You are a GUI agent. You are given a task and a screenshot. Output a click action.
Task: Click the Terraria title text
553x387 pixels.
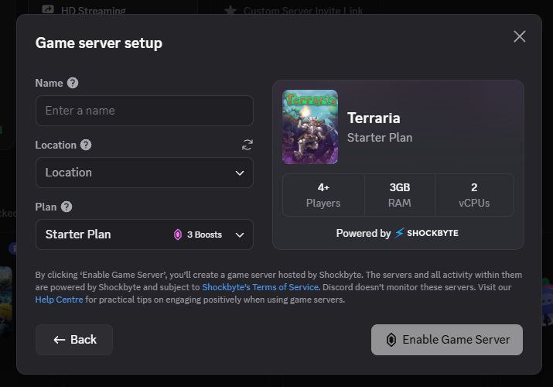tap(374, 118)
